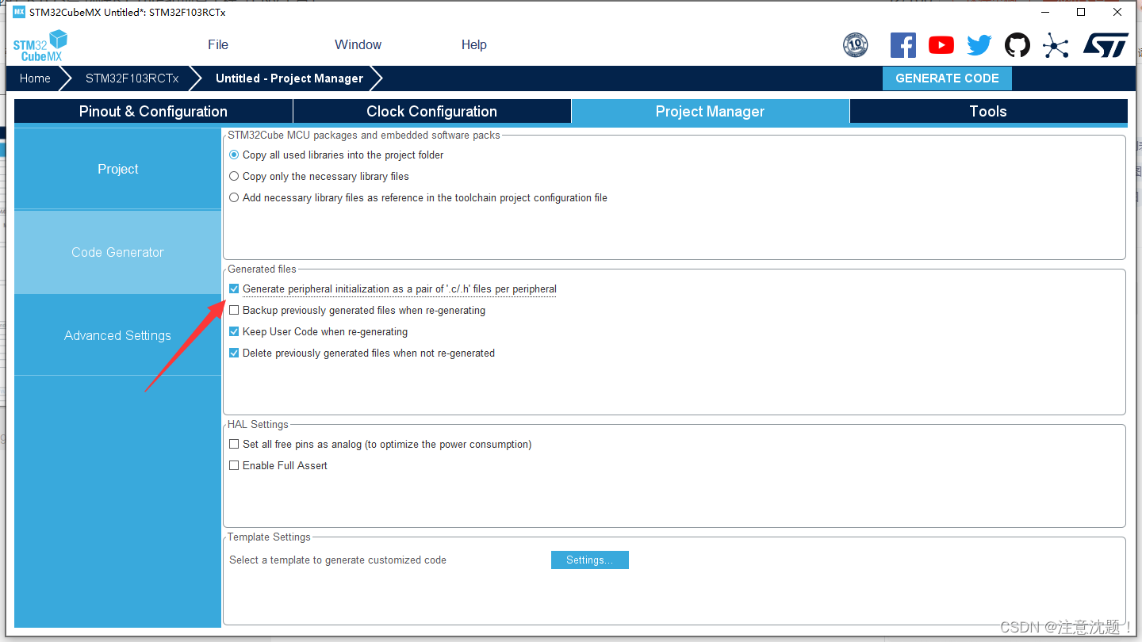Select Copy only the necessary library files
Image resolution: width=1142 pixels, height=642 pixels.
click(234, 176)
